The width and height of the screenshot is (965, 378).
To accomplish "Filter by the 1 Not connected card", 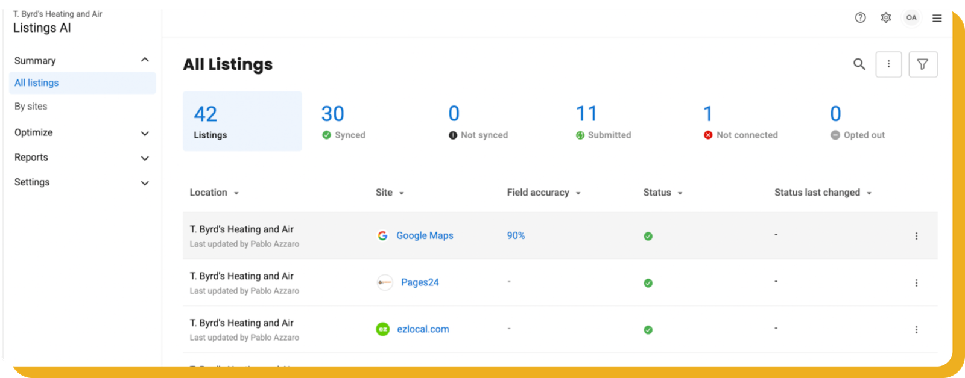I will click(x=741, y=122).
